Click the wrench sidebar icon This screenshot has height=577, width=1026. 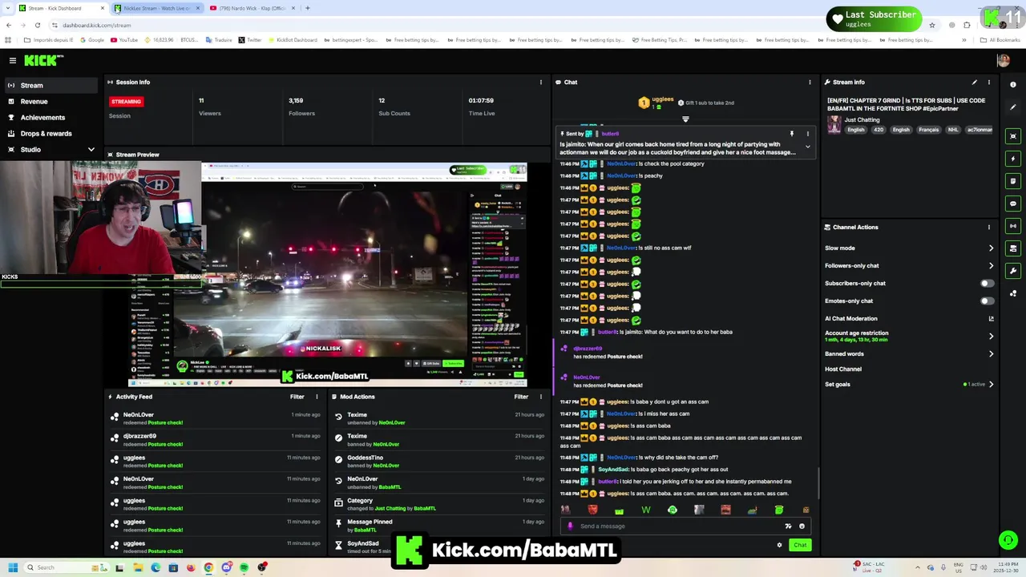(x=1013, y=271)
